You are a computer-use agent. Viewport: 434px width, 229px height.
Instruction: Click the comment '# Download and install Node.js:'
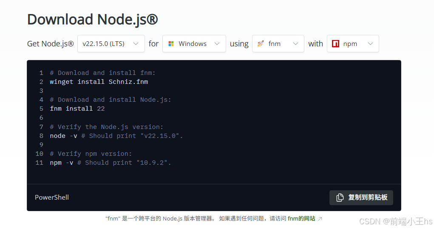click(x=111, y=100)
